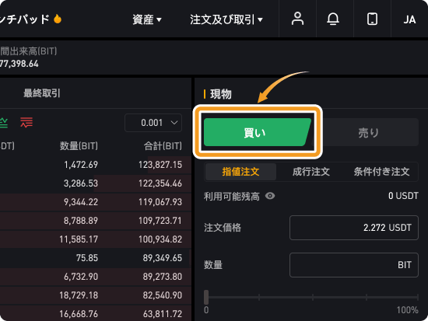Image resolution: width=428 pixels, height=321 pixels.
Task: Click the 77,398.64 volume value
Action: coord(19,64)
